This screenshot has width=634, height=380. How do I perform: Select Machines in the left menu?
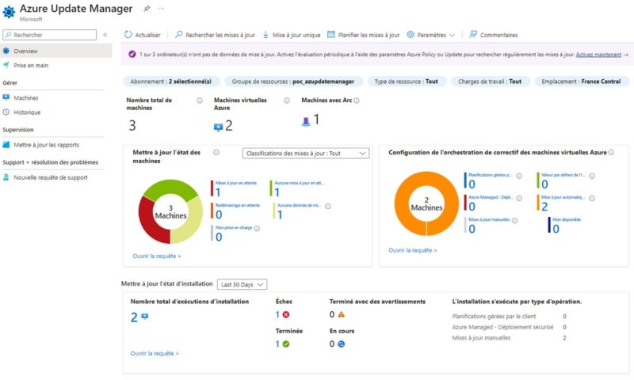26,97
